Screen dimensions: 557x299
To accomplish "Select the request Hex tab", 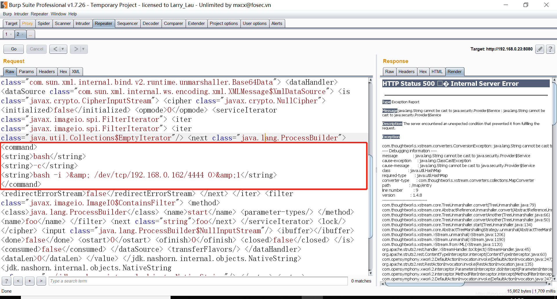I will [63, 72].
